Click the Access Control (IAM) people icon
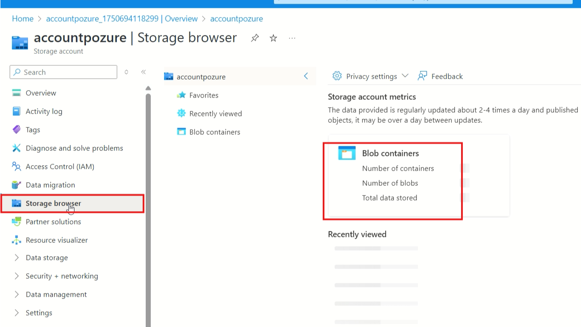Viewport: 581px width, 327px height. [x=17, y=166]
